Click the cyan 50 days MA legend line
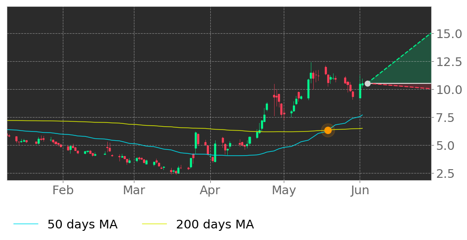Screen dimensions: 467x240 pos(26,224)
